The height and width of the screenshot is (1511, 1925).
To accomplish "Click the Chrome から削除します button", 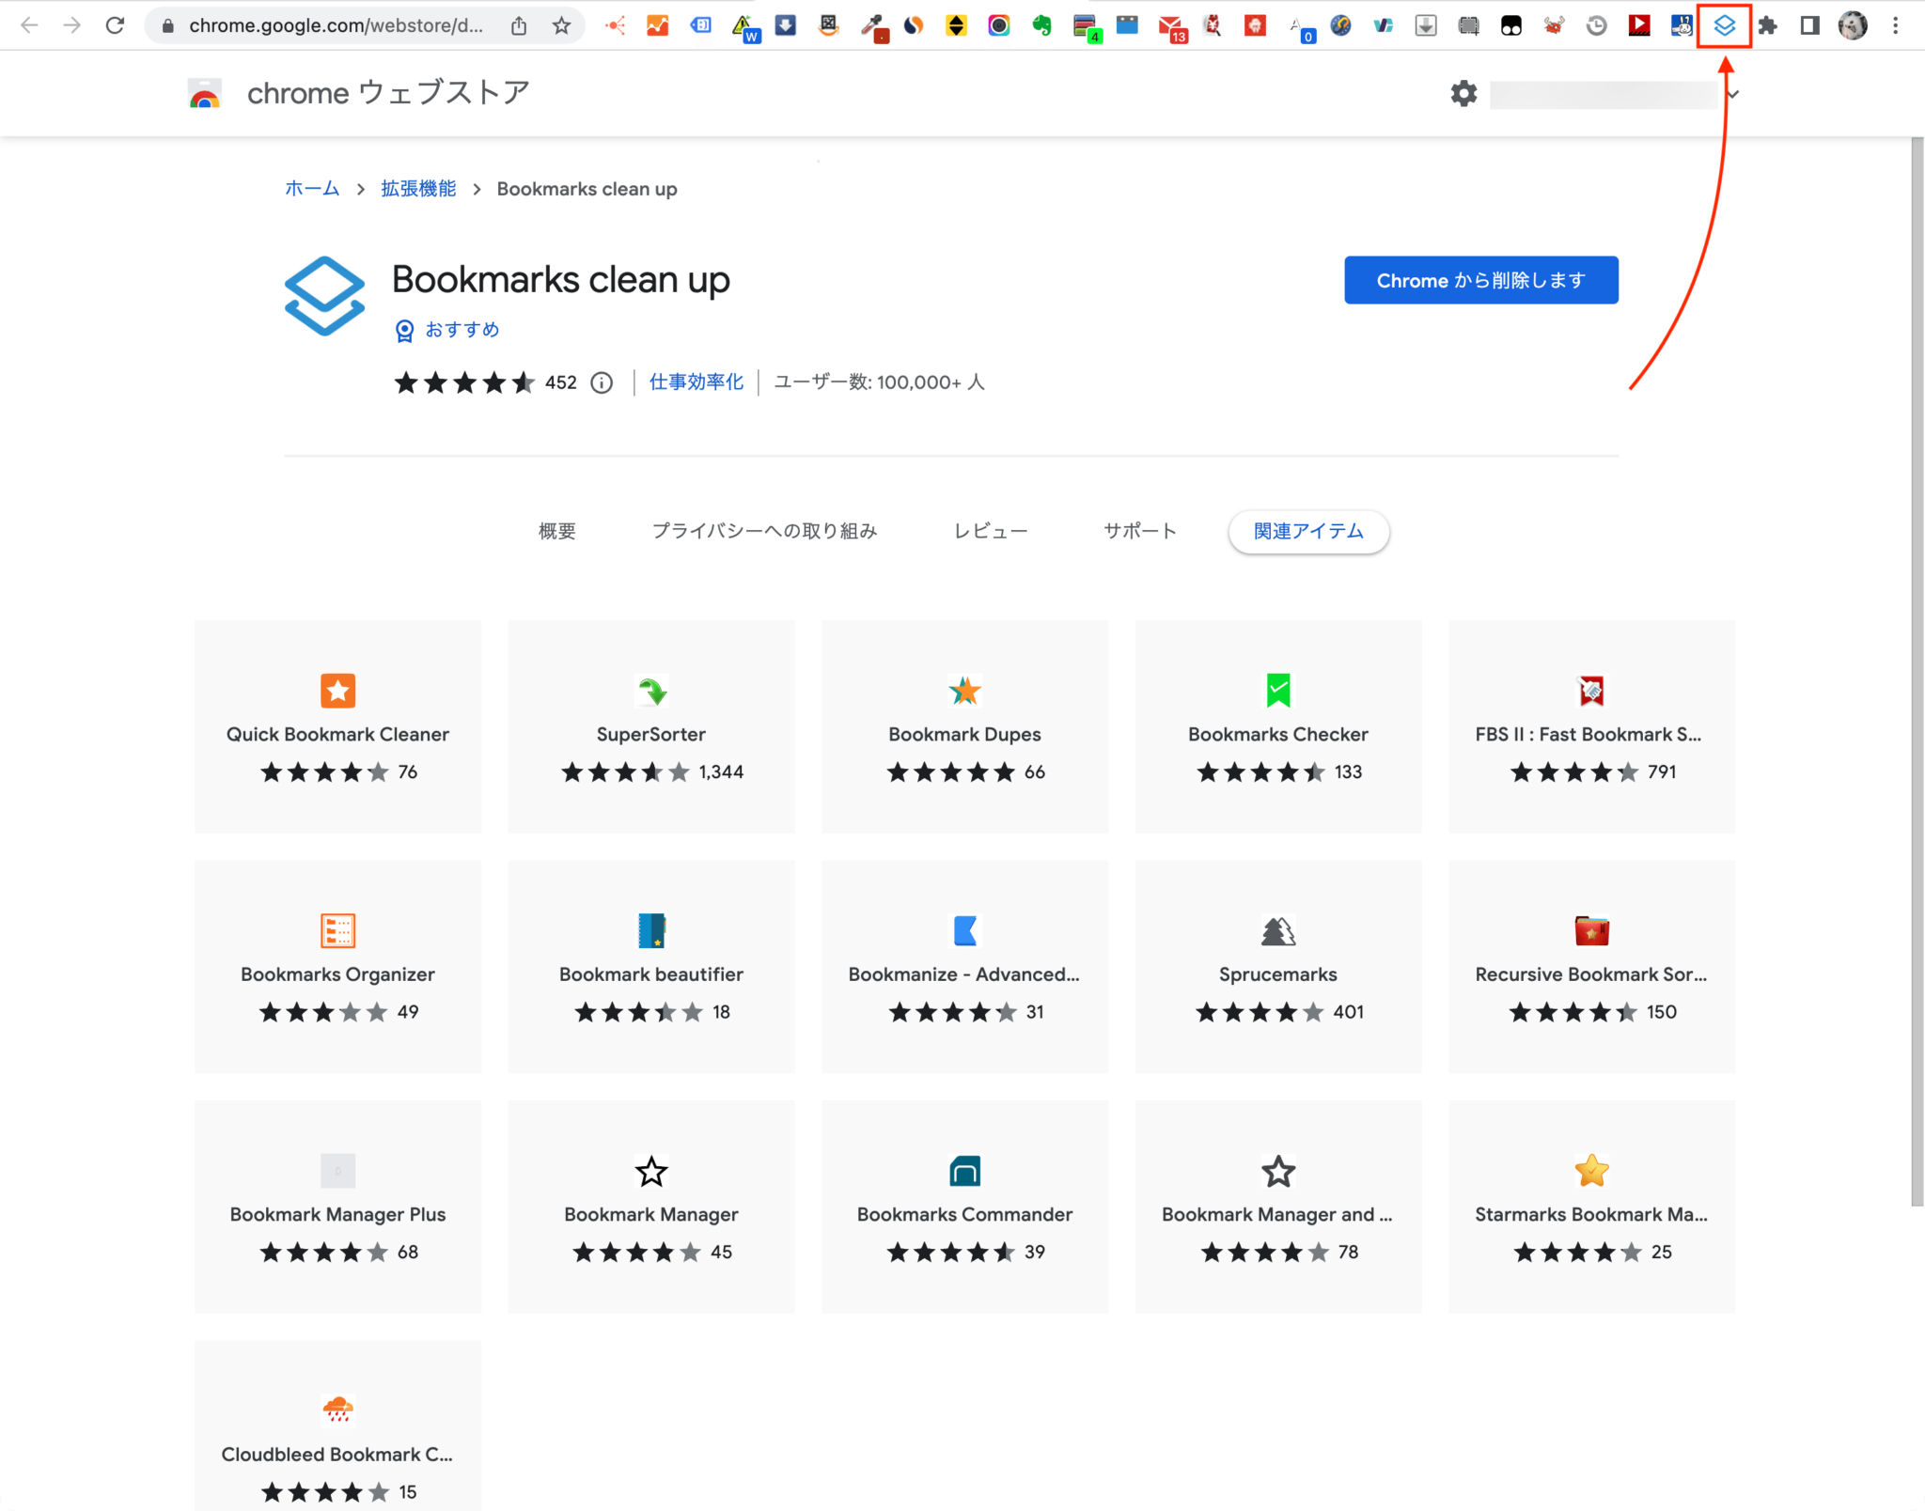I will pyautogui.click(x=1480, y=279).
